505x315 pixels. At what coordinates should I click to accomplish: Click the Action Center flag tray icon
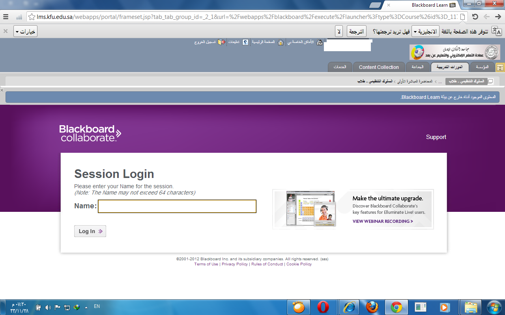point(58,308)
